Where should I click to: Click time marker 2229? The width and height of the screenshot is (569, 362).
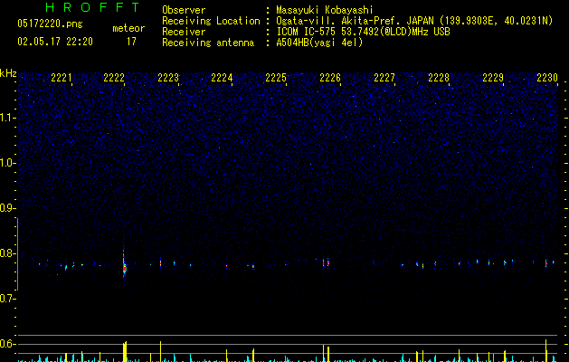(x=493, y=77)
